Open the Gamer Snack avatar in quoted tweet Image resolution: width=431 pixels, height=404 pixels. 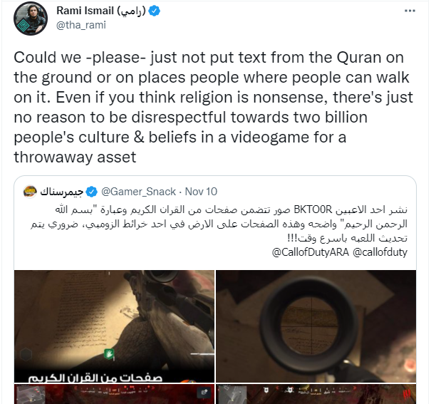coord(30,192)
